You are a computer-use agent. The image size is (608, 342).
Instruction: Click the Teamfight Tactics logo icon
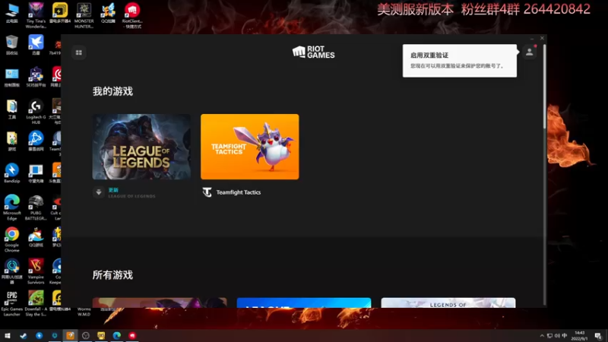click(x=207, y=192)
